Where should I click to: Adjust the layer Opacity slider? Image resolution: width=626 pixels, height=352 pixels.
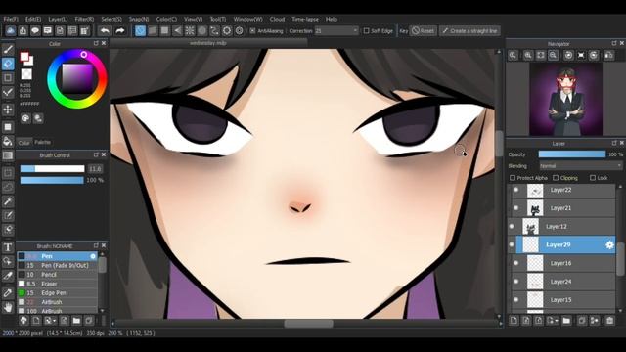pyautogui.click(x=571, y=154)
